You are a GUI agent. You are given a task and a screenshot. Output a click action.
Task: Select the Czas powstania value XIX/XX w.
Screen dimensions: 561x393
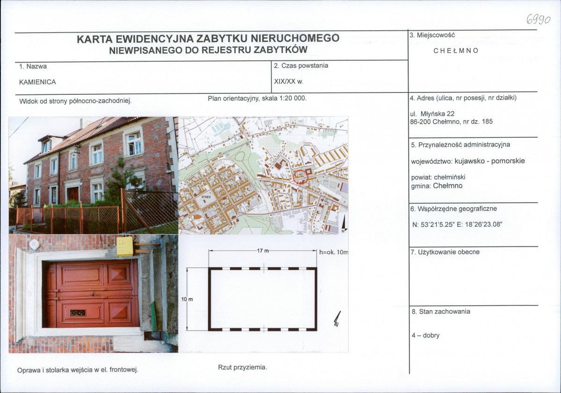point(288,81)
